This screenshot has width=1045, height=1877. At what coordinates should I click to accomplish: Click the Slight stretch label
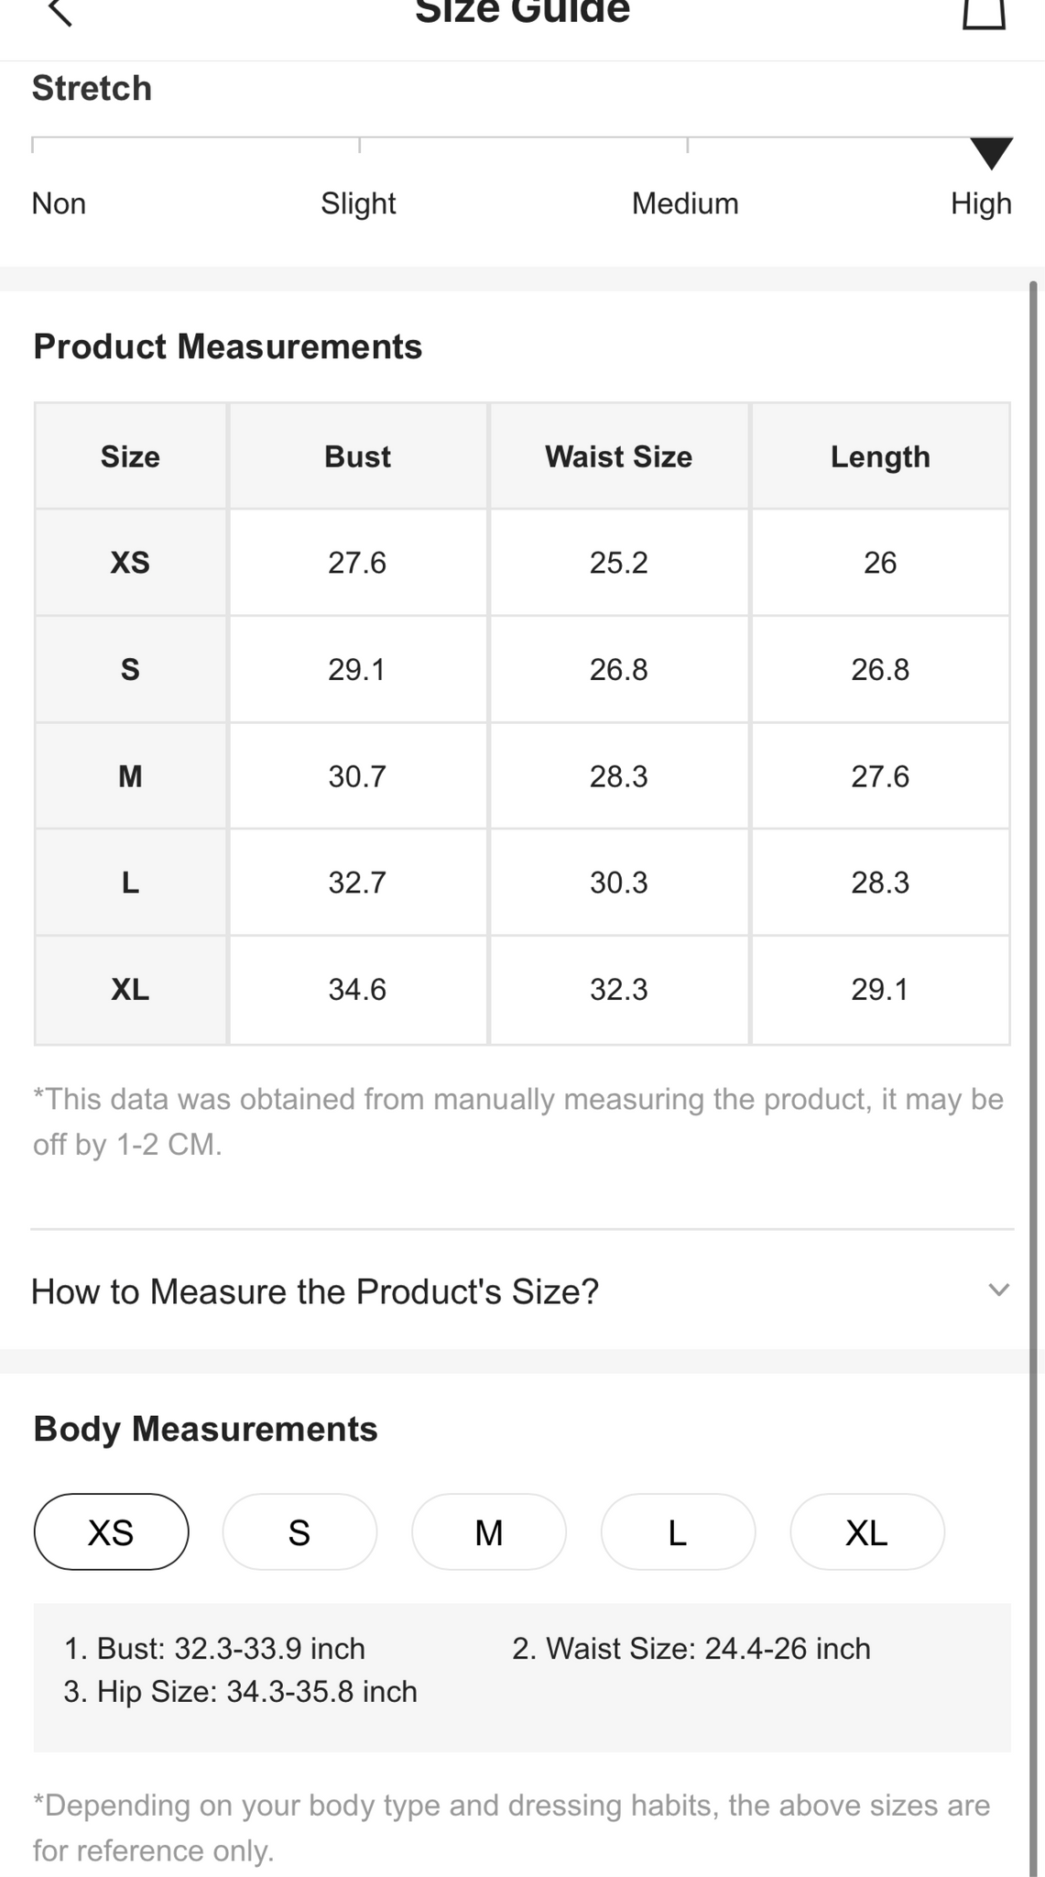(358, 203)
